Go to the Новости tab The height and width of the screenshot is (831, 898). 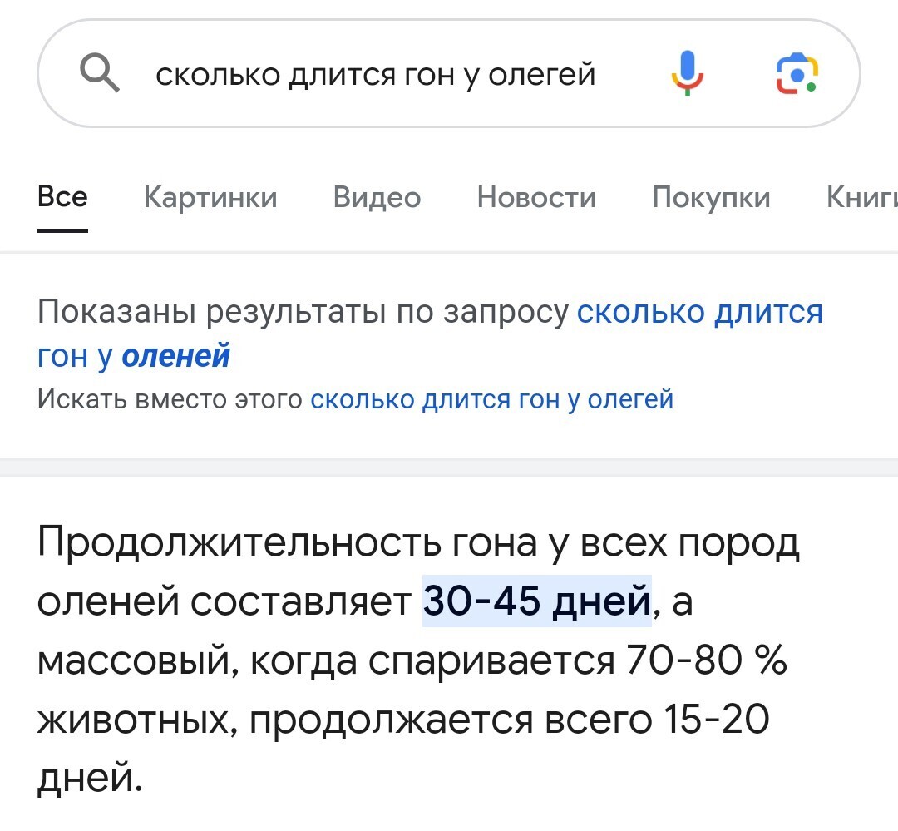(x=536, y=198)
